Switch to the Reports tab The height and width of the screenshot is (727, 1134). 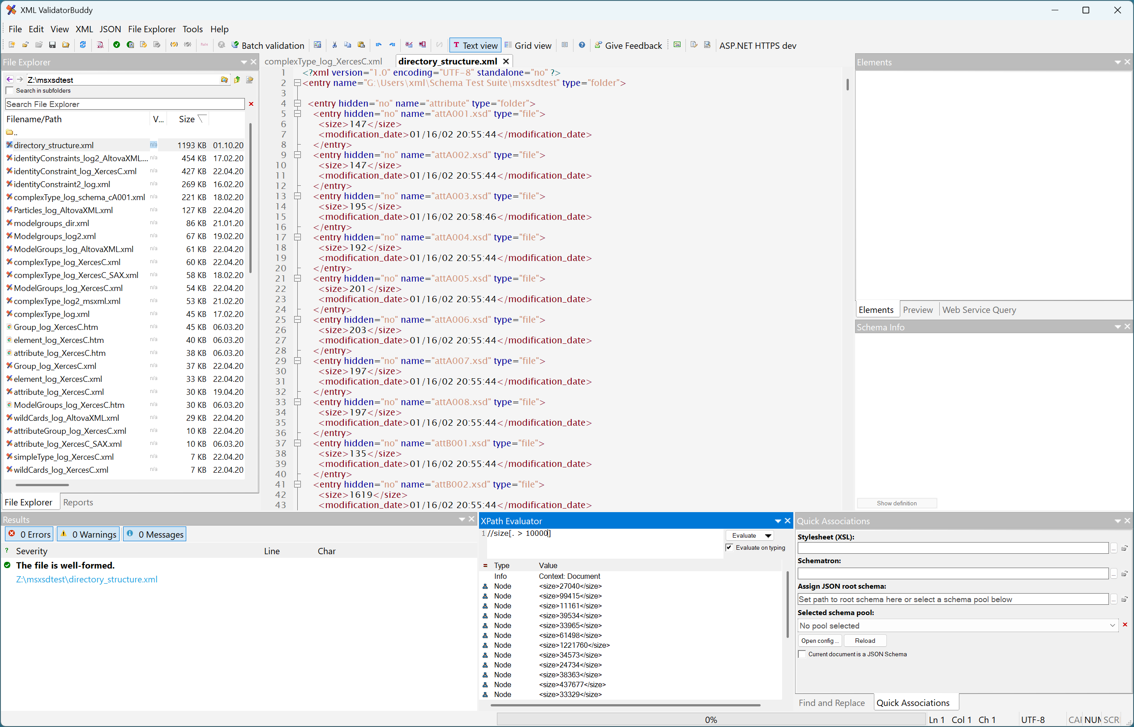click(x=78, y=502)
